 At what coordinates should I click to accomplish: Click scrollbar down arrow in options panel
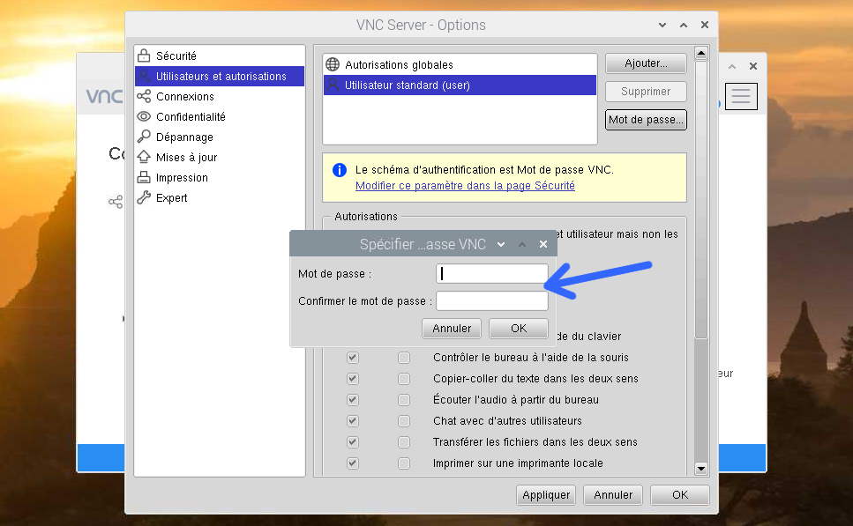point(701,469)
